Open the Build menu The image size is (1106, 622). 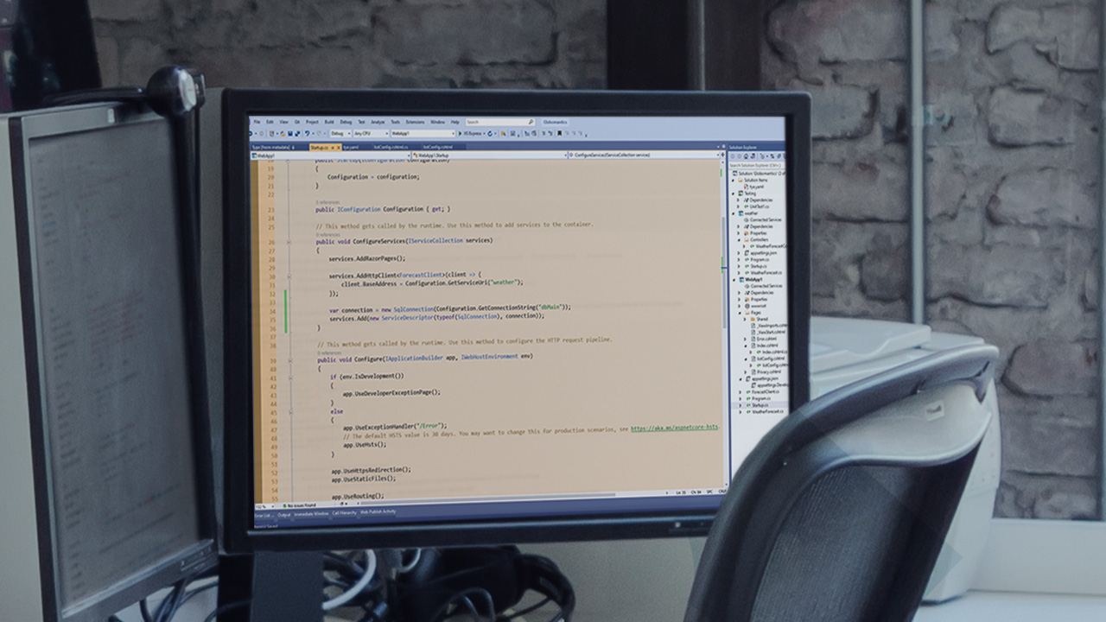328,122
